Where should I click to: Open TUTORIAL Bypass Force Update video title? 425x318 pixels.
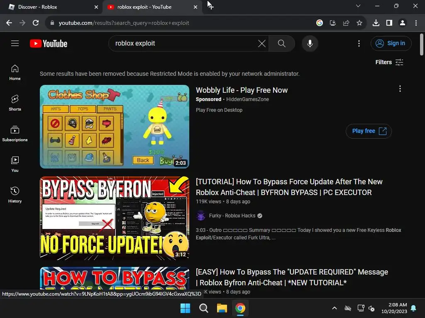[289, 187]
